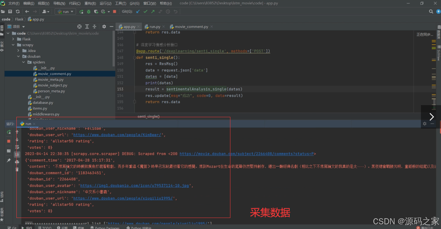Image resolution: width=441 pixels, height=229 pixels.
Task: Select movie_subject.py in project tree
Action: coord(53,85)
